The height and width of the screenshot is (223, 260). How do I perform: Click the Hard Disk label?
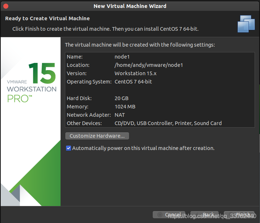pyautogui.click(x=79, y=98)
